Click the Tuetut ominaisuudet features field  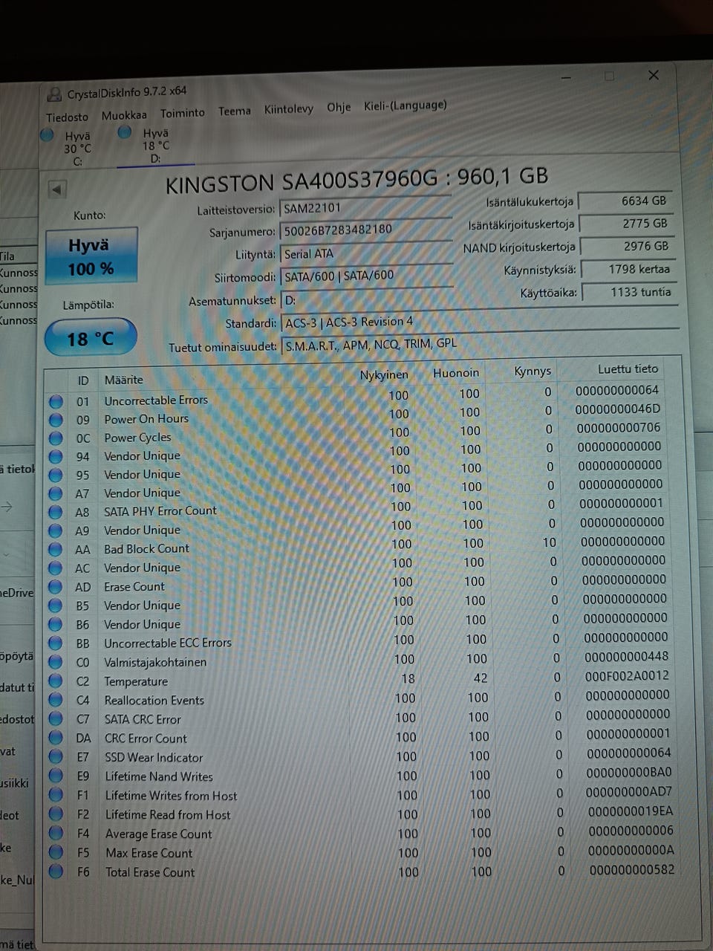[480, 344]
